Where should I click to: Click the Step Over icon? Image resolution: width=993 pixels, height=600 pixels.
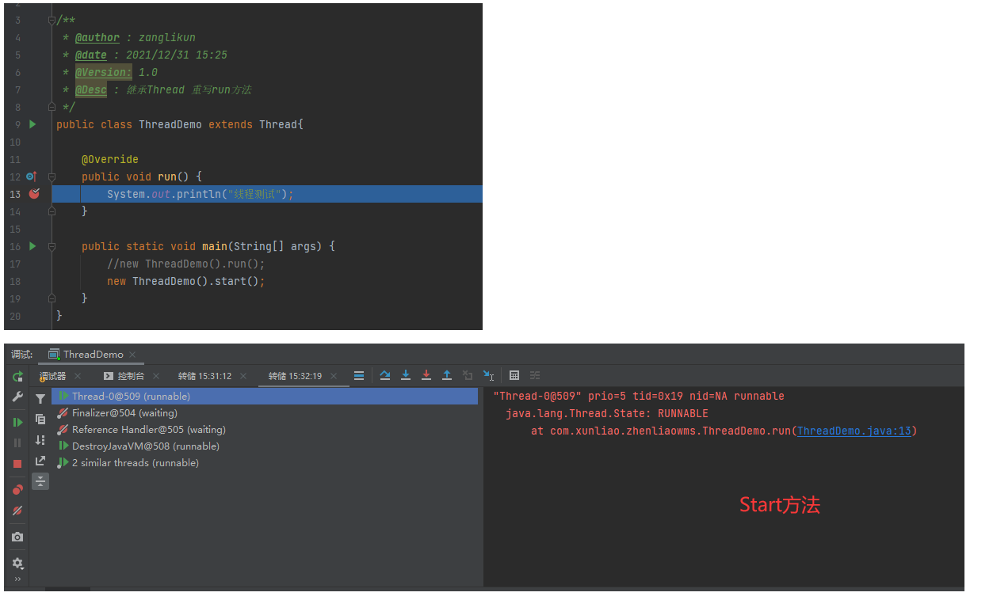(385, 375)
